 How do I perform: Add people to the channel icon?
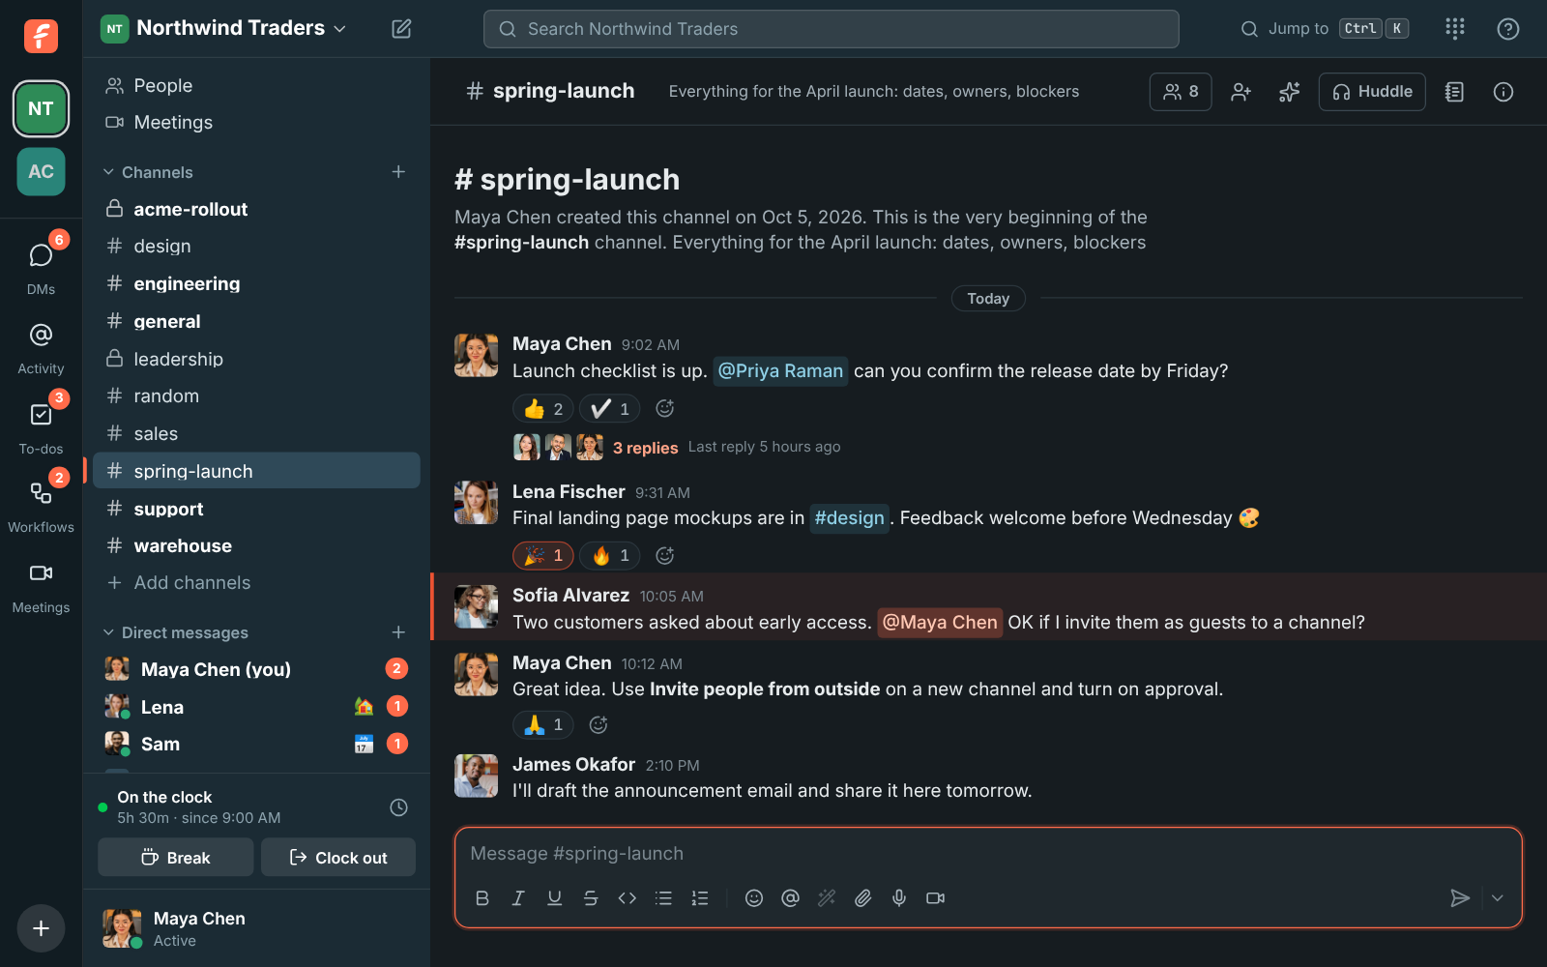pyautogui.click(x=1241, y=92)
